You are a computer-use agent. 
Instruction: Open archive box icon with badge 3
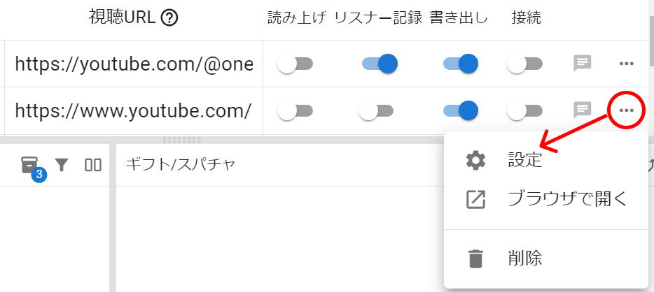click(29, 165)
